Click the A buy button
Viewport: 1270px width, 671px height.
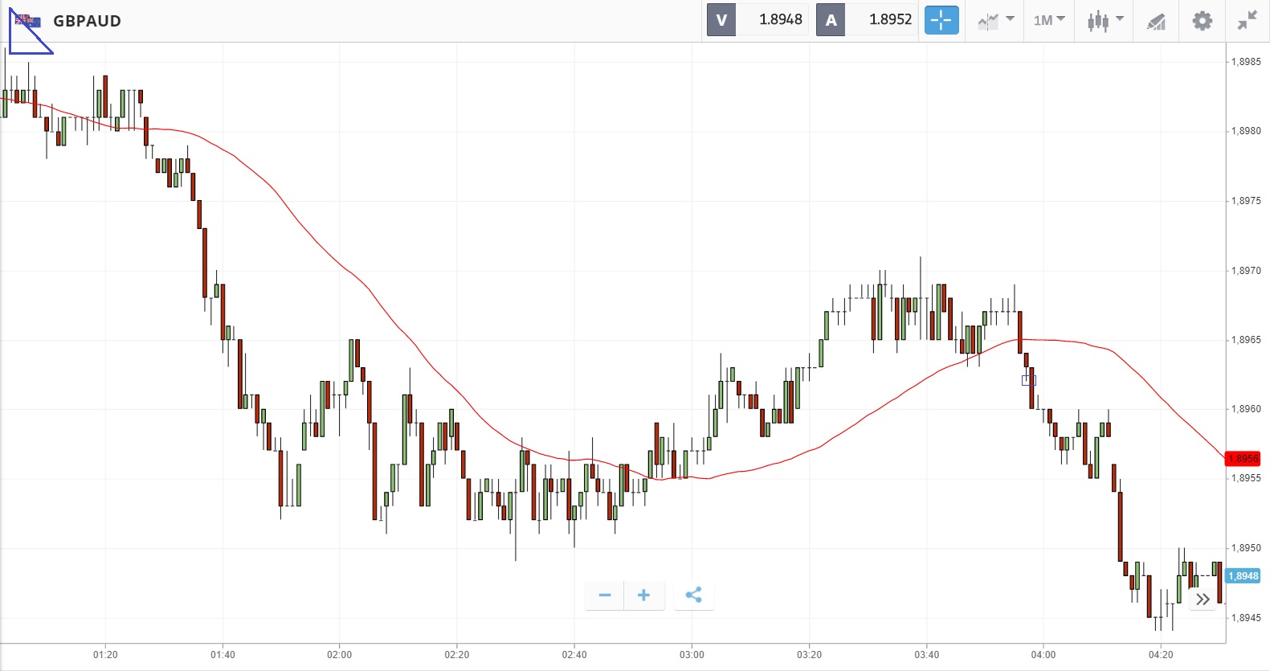(x=831, y=20)
